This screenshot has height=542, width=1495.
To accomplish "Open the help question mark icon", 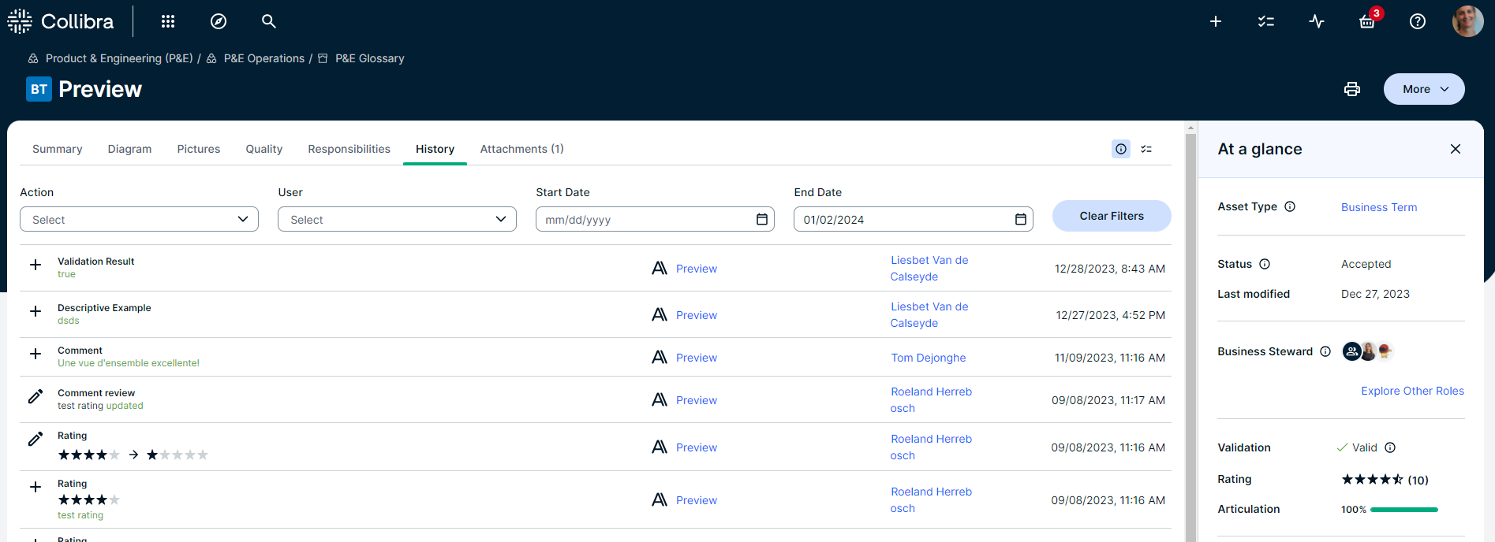I will coord(1418,21).
